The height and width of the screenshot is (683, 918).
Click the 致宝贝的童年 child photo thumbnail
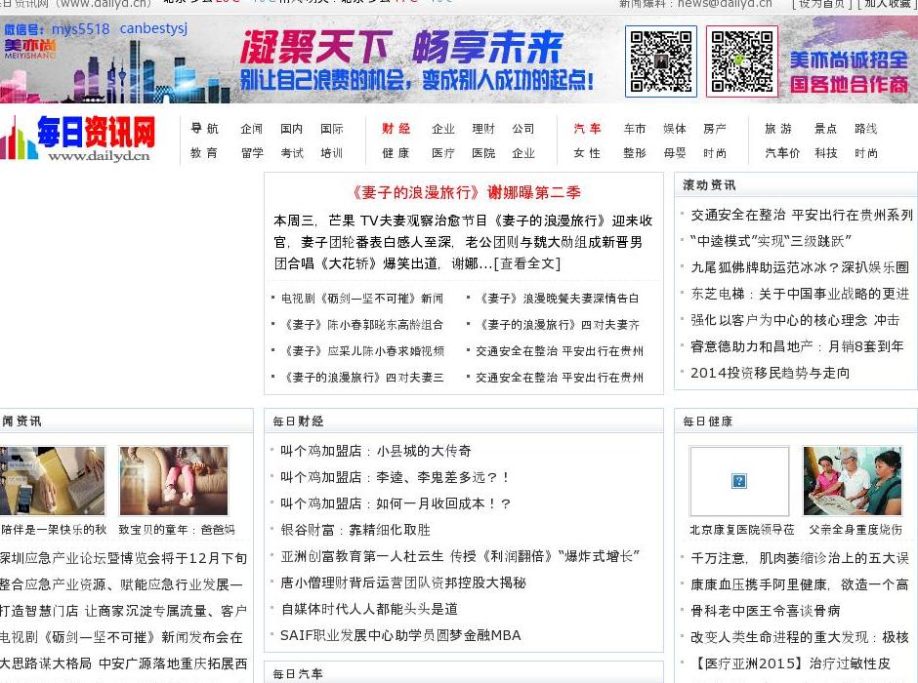pos(174,481)
